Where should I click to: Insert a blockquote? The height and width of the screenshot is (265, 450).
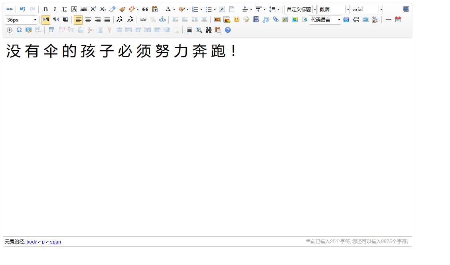tap(145, 9)
